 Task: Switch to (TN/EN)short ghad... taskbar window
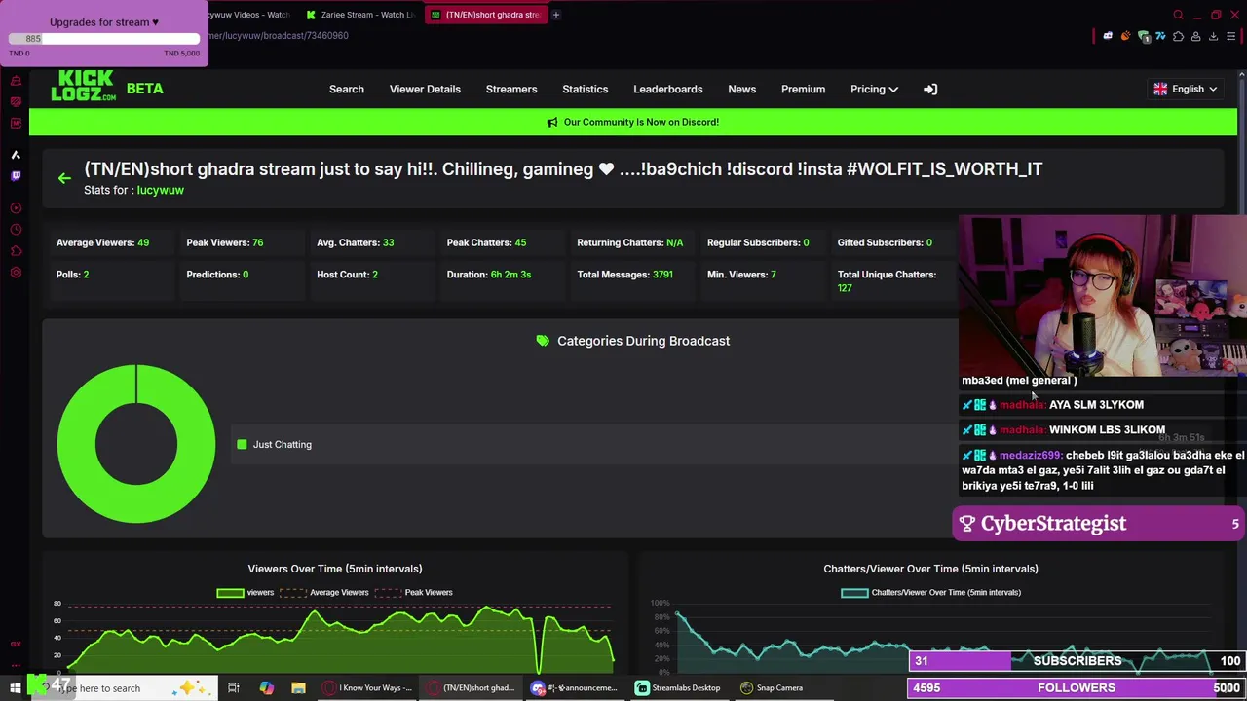[472, 688]
